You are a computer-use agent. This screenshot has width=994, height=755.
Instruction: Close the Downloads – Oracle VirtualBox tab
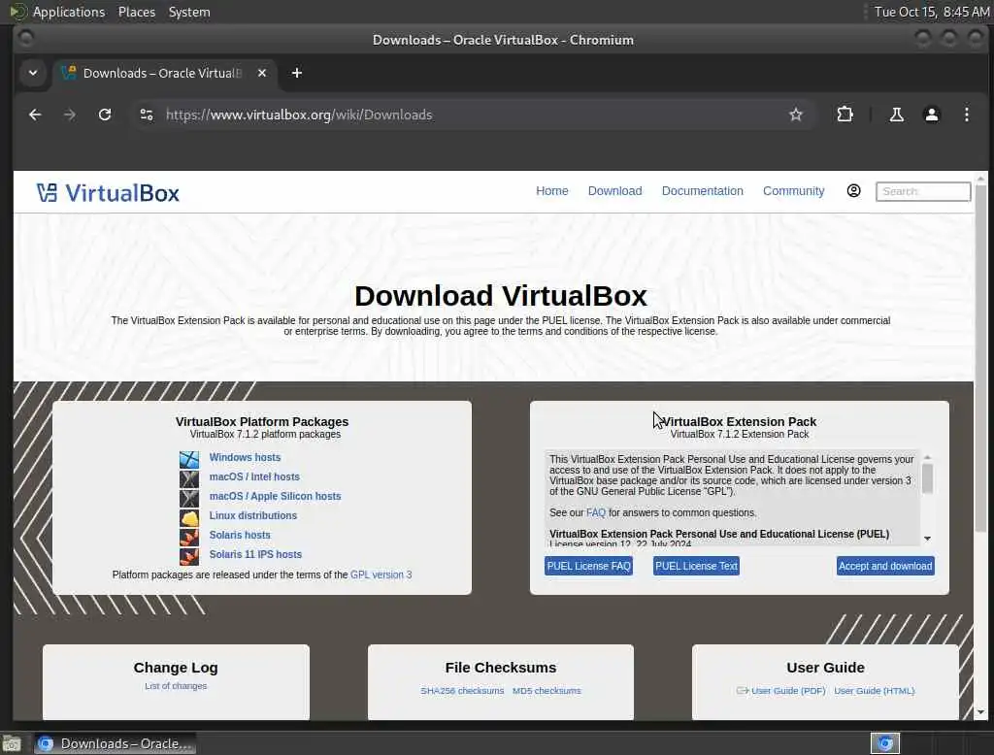[262, 73]
